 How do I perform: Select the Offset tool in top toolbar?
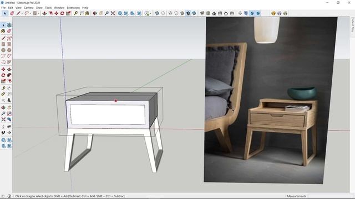pos(50,13)
